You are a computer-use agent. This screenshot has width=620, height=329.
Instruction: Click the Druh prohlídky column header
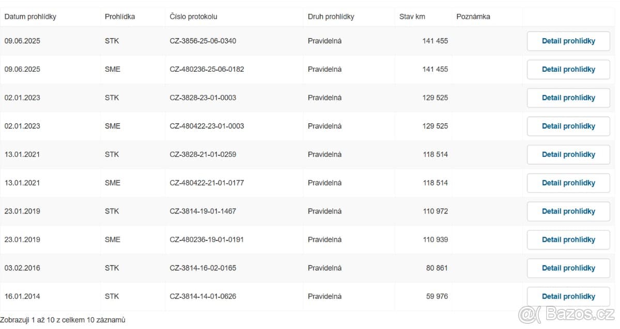coord(331,17)
